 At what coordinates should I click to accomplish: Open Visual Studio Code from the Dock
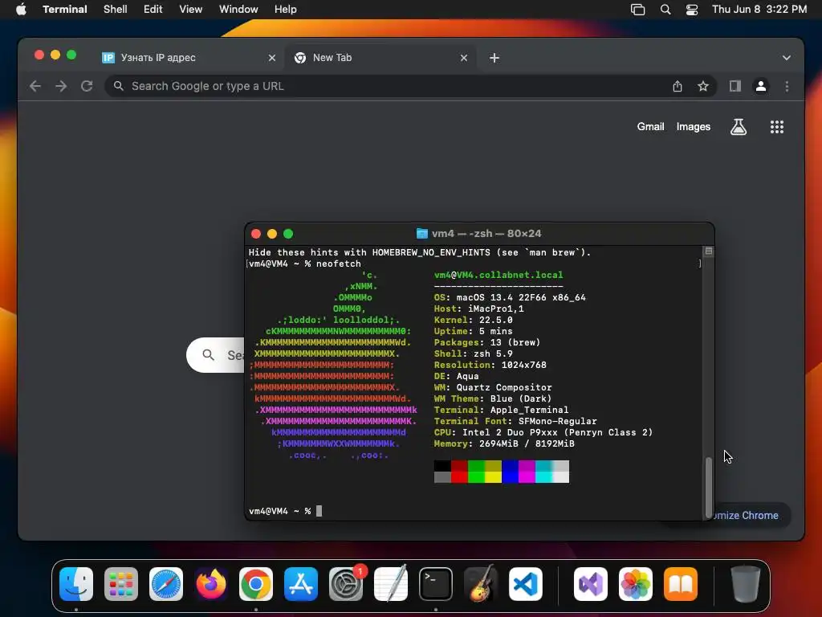point(526,584)
